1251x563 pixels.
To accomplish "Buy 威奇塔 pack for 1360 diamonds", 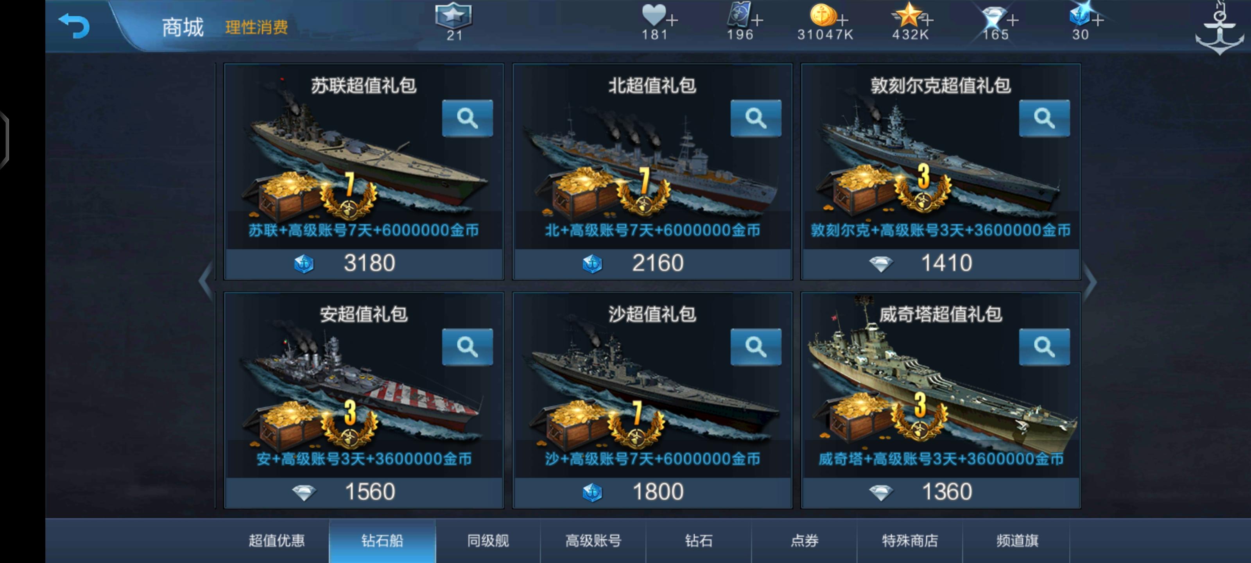I will (941, 492).
